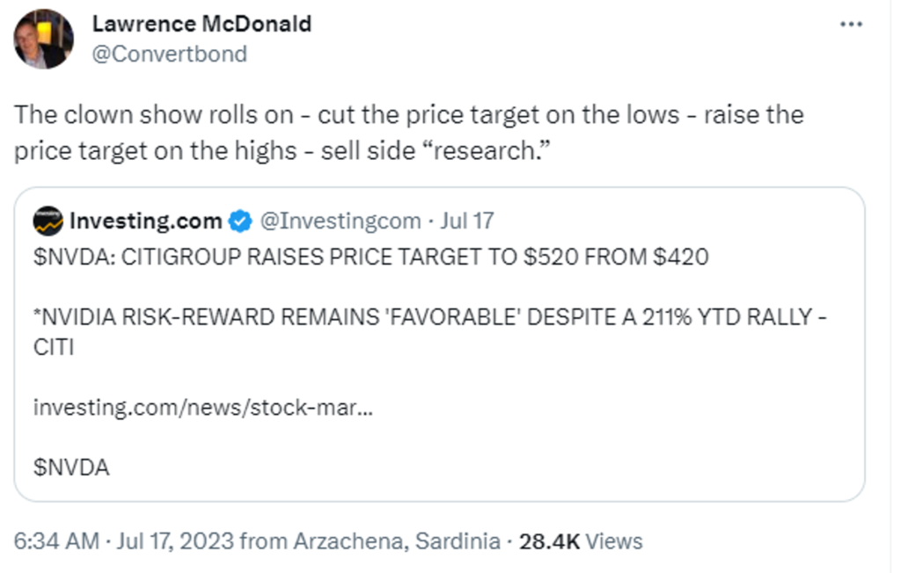Viewport: 901px width, 573px height.
Task: Open the three-dot more options menu
Action: (851, 25)
